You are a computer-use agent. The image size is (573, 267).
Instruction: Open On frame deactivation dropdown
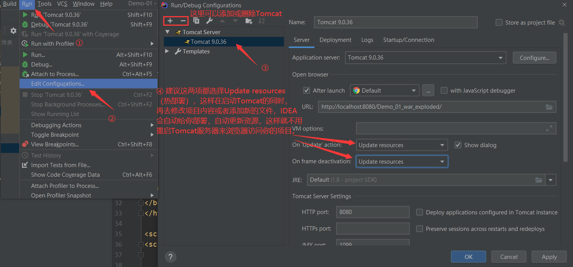click(x=402, y=161)
